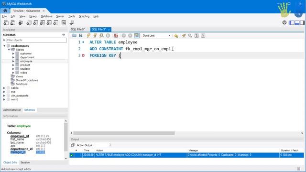
Task: Stop the running query icon
Action: pos(108,35)
